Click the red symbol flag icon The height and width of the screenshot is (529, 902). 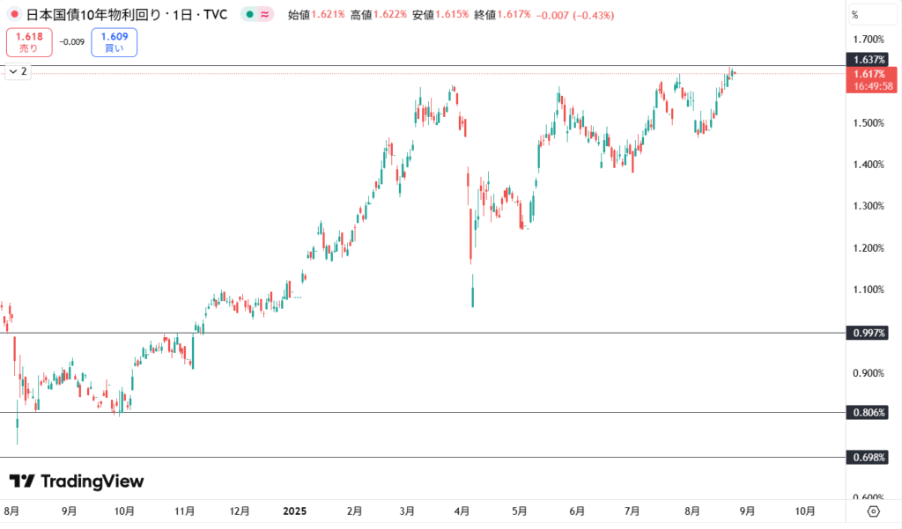click(x=14, y=14)
